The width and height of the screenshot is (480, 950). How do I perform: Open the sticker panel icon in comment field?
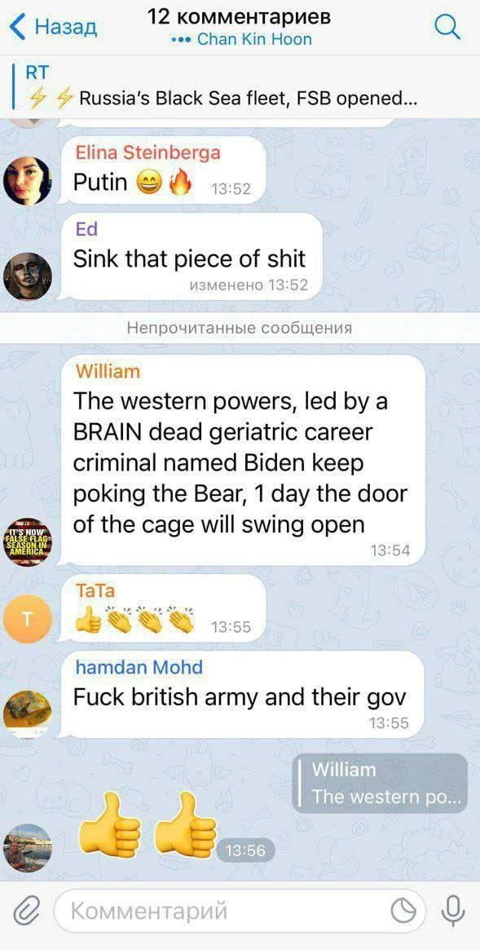[403, 911]
